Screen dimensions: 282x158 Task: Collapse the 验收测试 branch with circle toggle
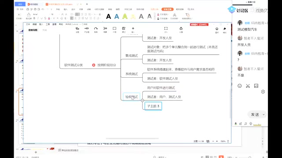142,101
